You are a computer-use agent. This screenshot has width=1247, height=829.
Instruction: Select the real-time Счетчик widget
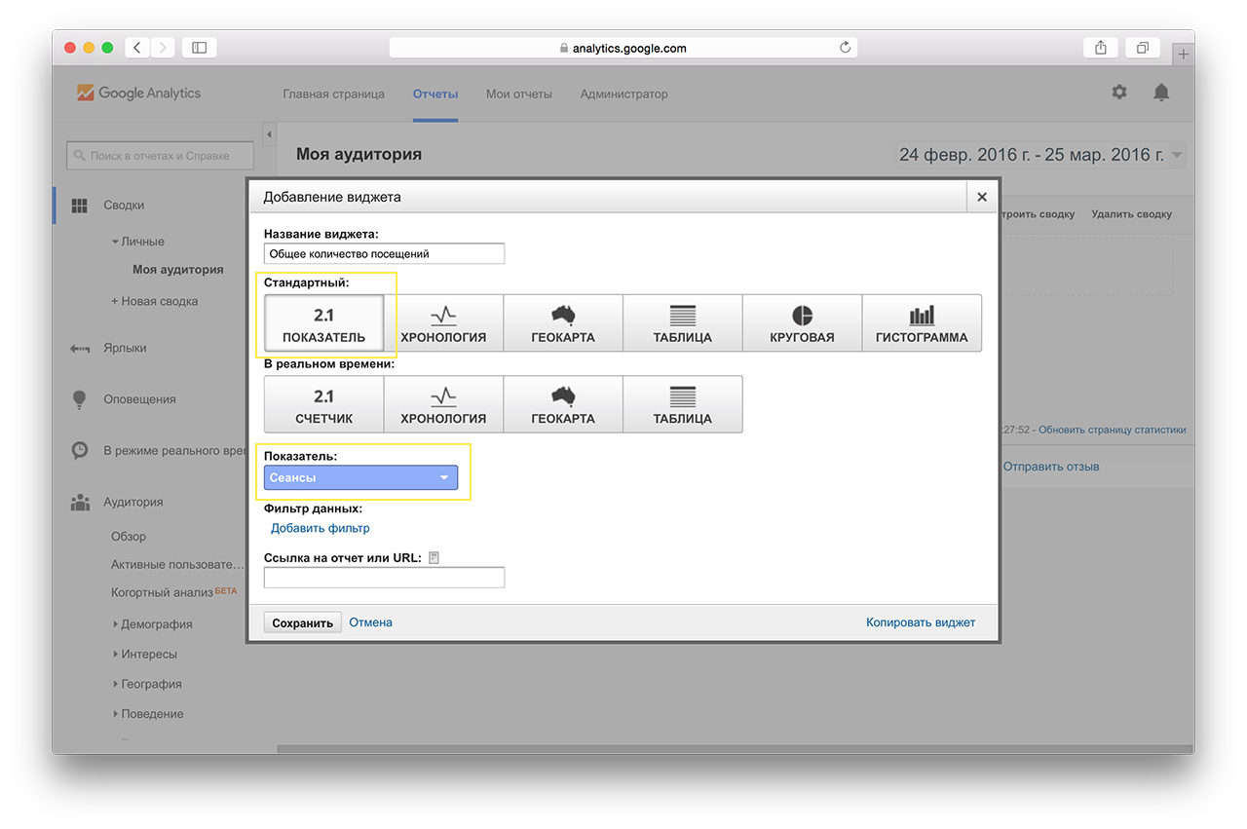point(323,404)
